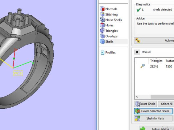Open the Overlaps fix tool
The height and width of the screenshot is (130, 174).
click(x=109, y=36)
